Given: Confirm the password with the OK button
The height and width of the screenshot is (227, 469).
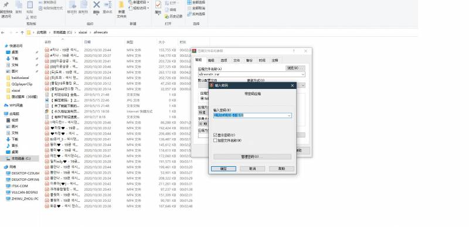Looking at the screenshot, I should 223,168.
